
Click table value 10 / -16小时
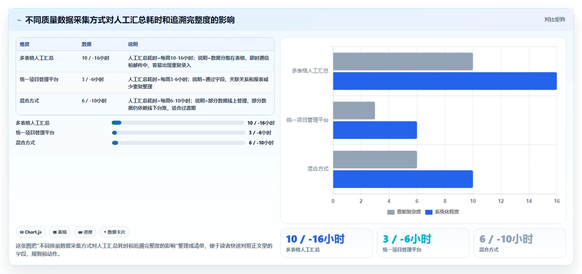point(96,58)
